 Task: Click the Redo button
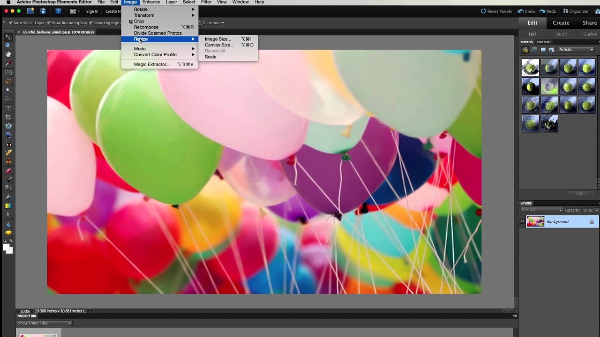coord(548,11)
